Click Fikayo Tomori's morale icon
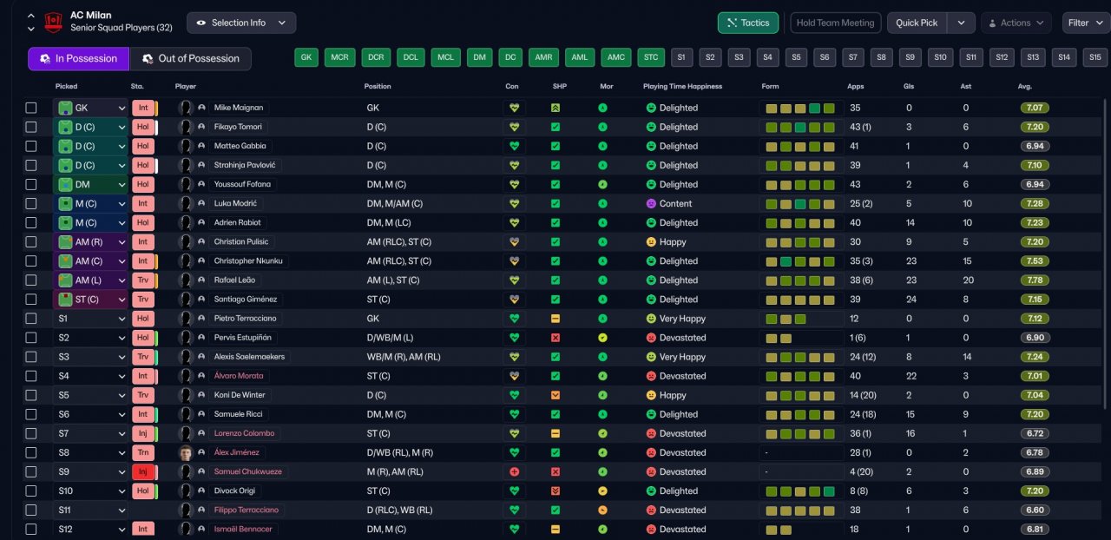Image resolution: width=1111 pixels, height=540 pixels. pyautogui.click(x=602, y=127)
